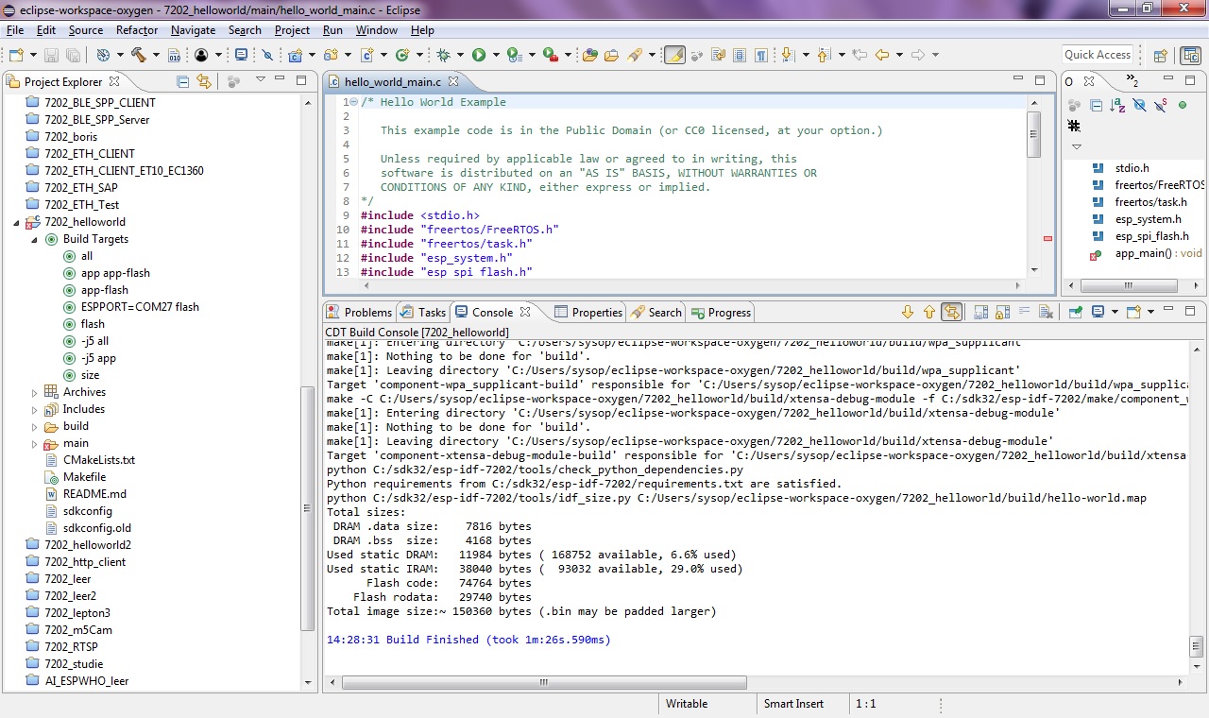Click Show Previous Error up arrow in Console
This screenshot has width=1209, height=718.
click(x=929, y=312)
